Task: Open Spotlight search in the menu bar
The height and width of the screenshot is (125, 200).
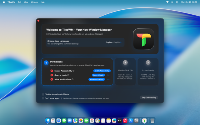Action: tap(172, 2)
